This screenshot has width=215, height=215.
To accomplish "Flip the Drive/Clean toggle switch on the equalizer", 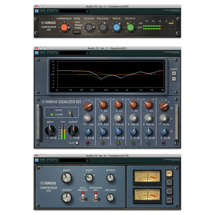I will (x=70, y=113).
